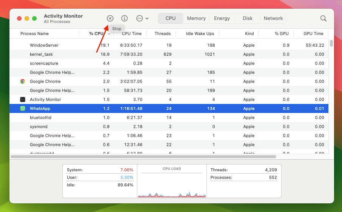The width and height of the screenshot is (342, 212).
Task: Sort by % CPU column header
Action: 96,34
